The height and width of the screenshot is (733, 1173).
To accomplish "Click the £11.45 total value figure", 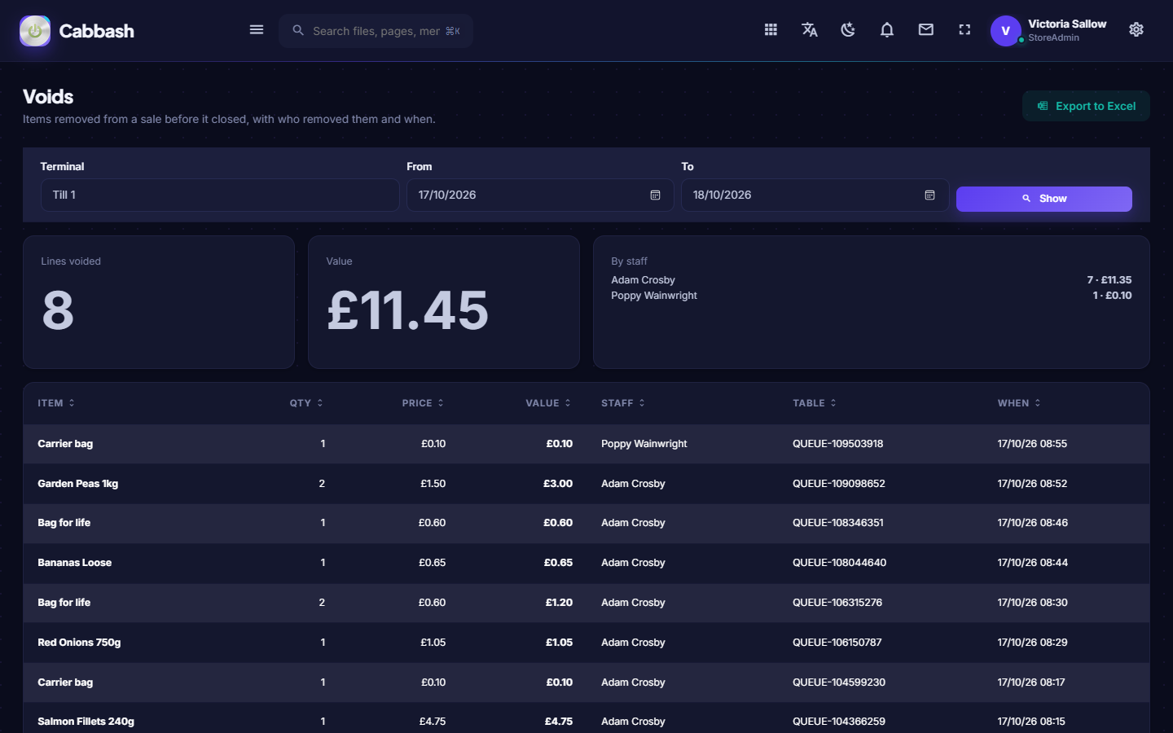I will [407, 310].
